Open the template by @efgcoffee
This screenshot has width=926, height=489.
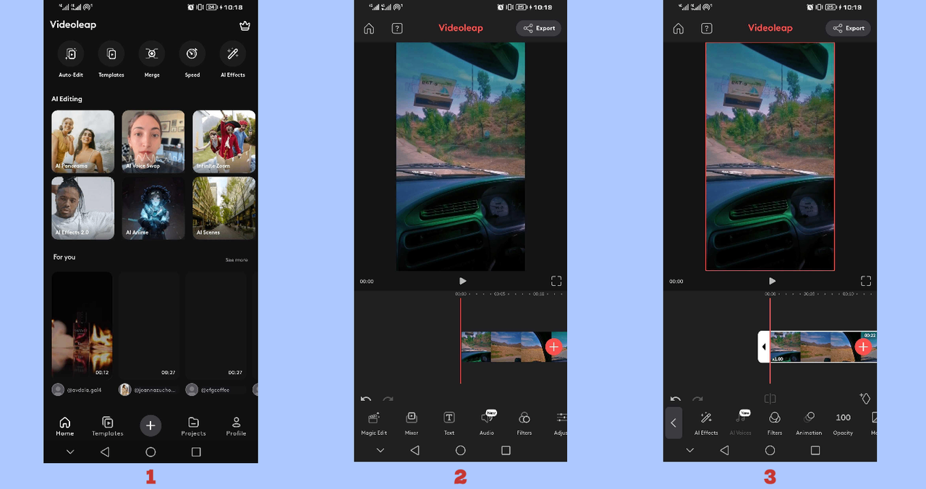click(x=216, y=325)
